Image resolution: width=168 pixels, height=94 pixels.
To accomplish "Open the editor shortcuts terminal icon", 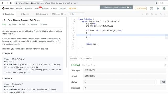I will click(156, 14).
